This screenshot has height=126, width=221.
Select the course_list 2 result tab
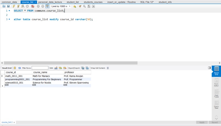(7, 122)
